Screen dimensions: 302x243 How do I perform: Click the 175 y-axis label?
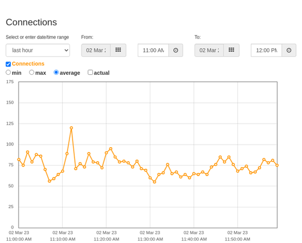tap(10, 82)
